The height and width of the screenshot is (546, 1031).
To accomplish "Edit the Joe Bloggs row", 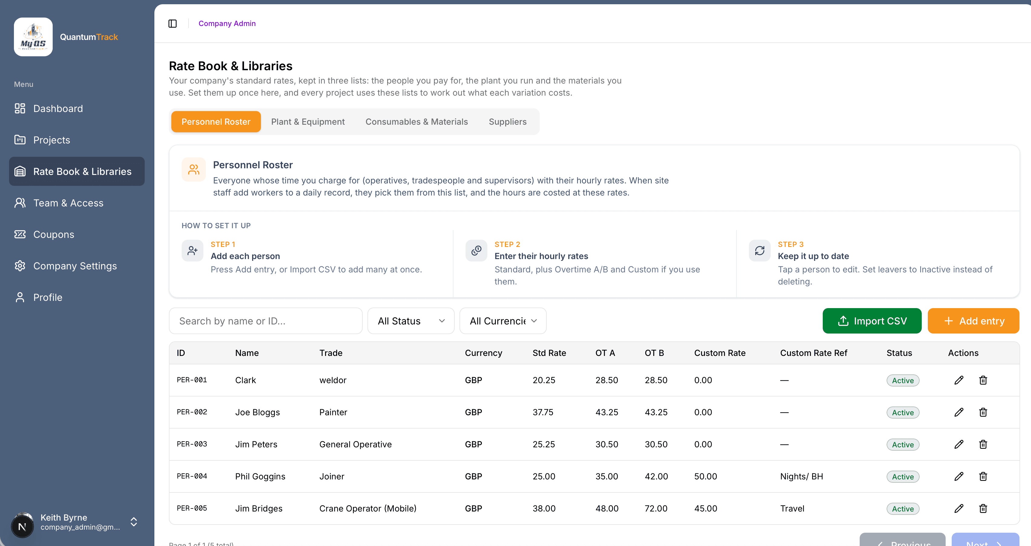I will point(959,412).
